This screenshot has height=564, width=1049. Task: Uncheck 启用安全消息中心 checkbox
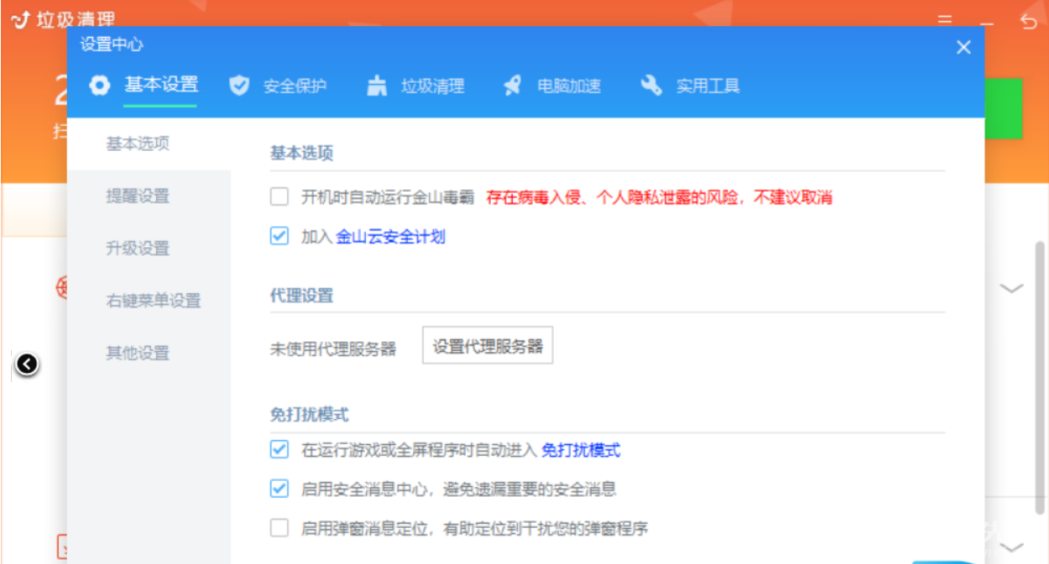279,489
